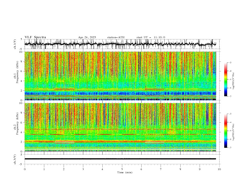Click the ch.1 spectrogram plot area

(x=120, y=76)
